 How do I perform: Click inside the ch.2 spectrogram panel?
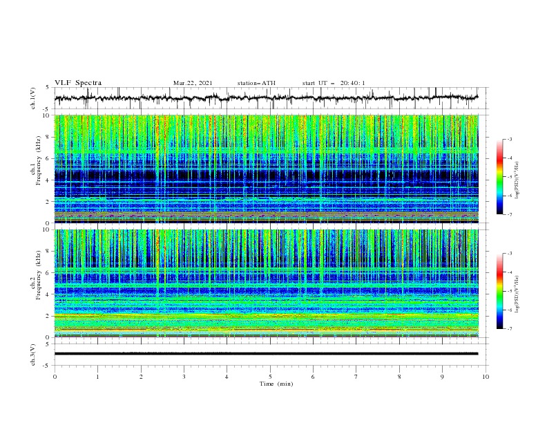pos(267,283)
